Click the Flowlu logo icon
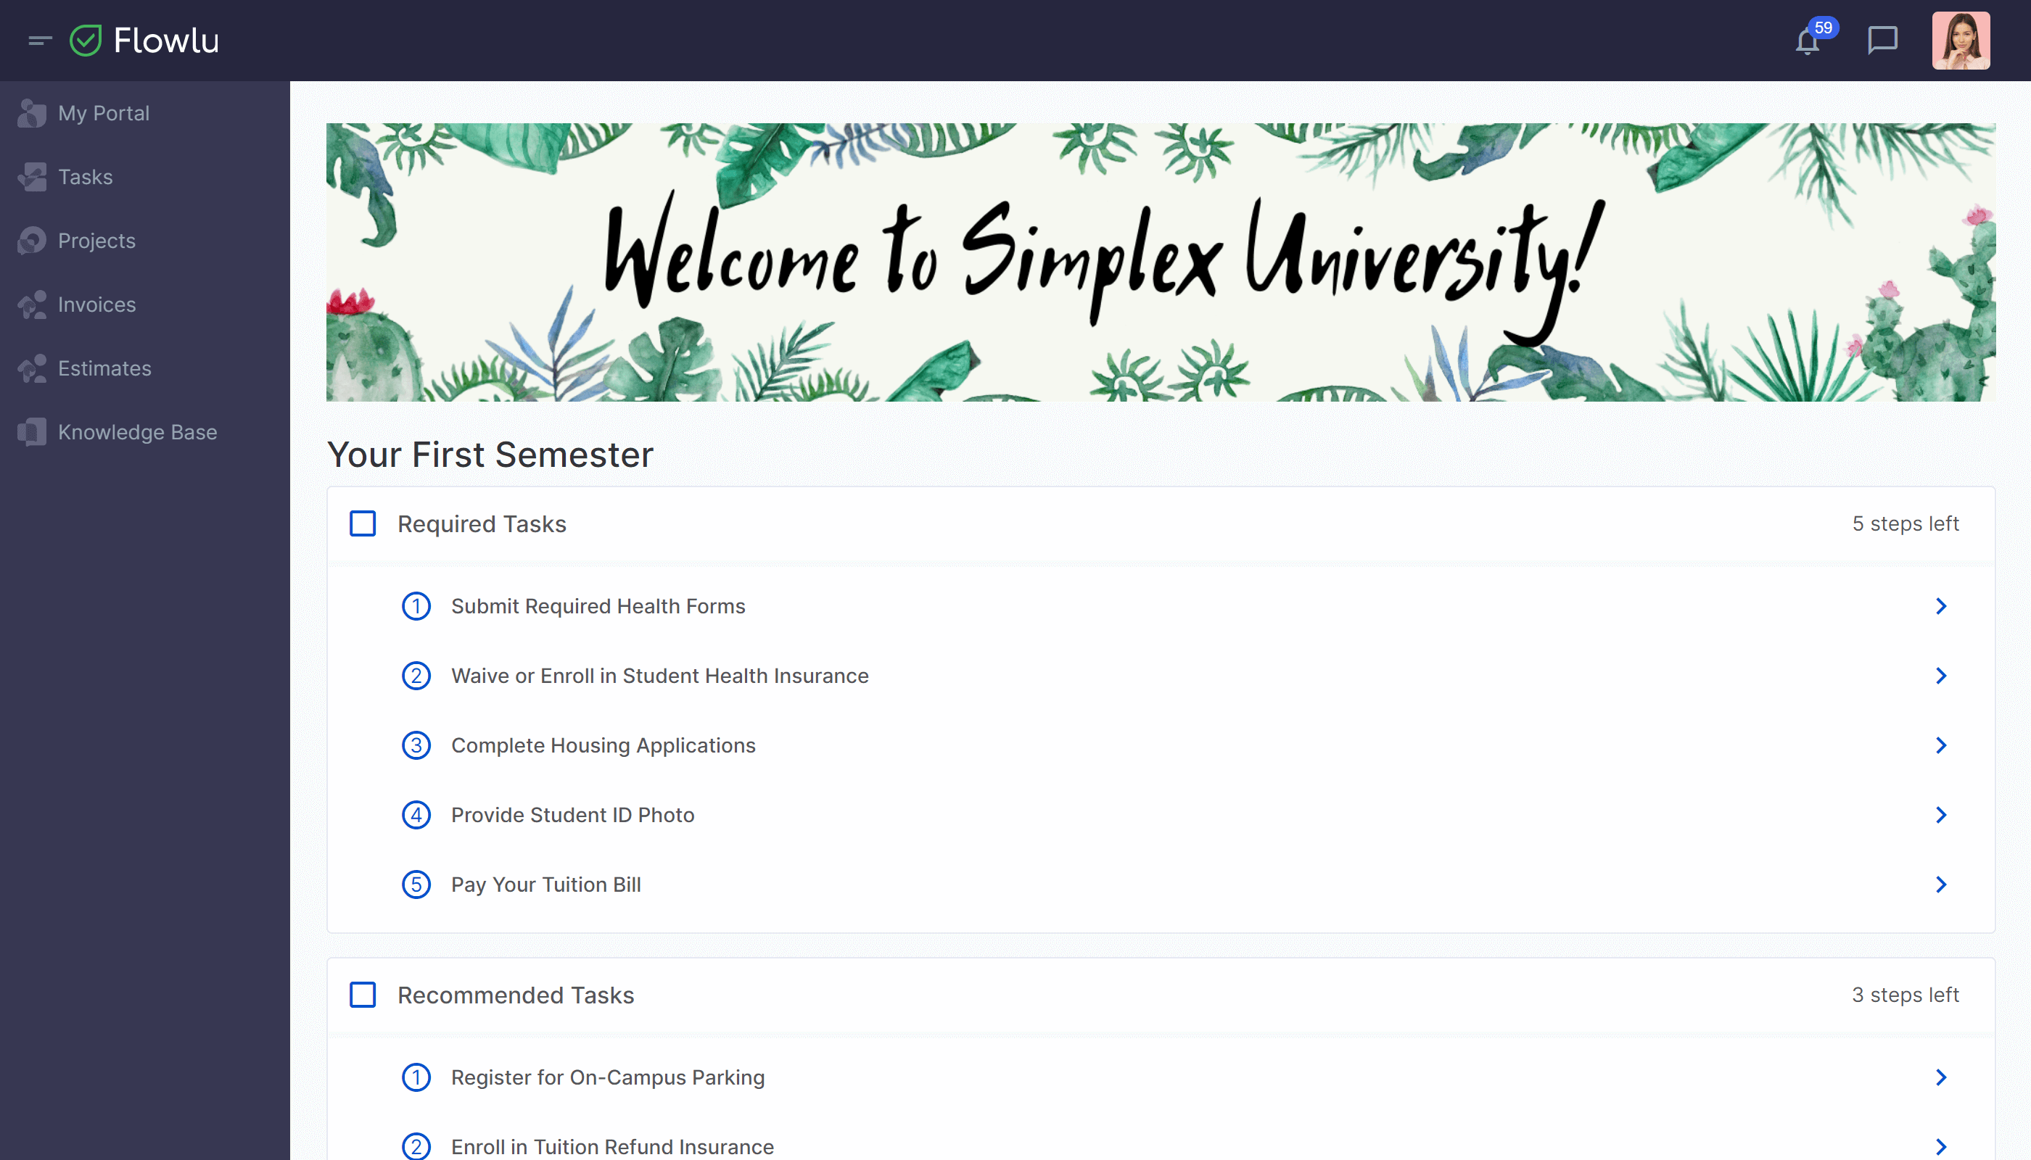Viewport: 2031px width, 1160px height. click(86, 39)
